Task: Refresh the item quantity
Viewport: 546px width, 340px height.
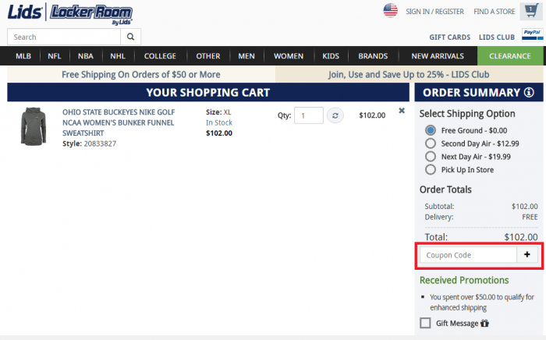Action: (x=335, y=115)
